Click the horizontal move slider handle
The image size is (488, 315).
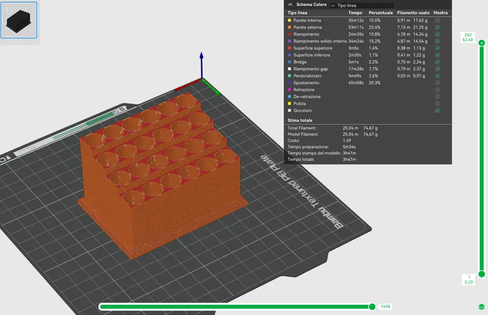[x=372, y=307]
